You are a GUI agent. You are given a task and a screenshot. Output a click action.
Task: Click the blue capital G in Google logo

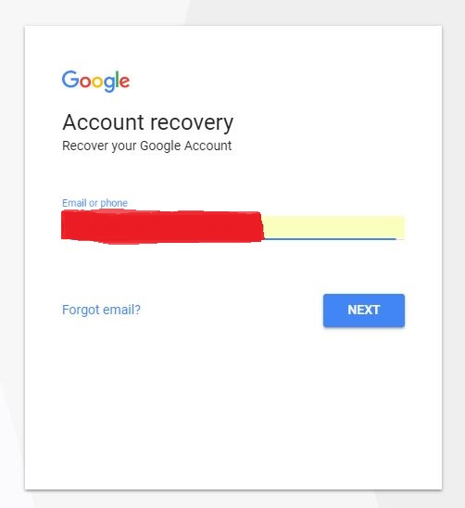click(70, 79)
